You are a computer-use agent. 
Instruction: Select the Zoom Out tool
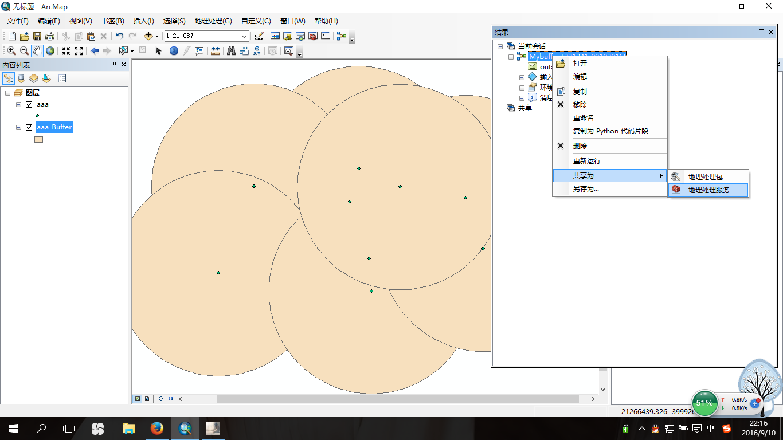coord(24,51)
